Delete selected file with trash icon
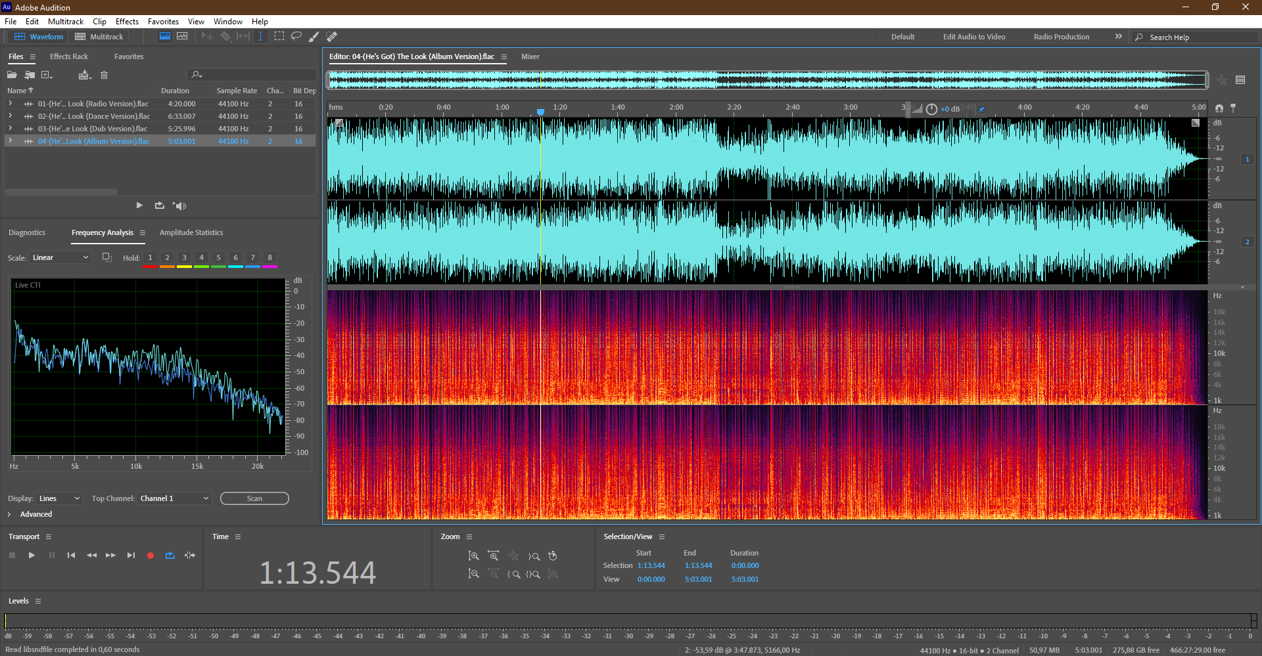 click(x=104, y=75)
